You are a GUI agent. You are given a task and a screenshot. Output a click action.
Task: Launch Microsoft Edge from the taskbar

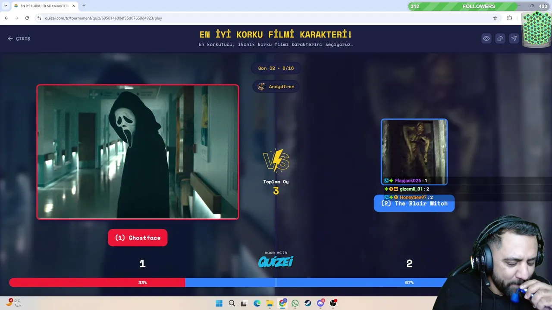click(257, 303)
